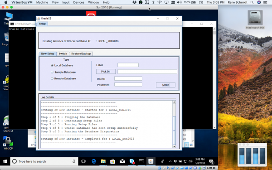Screen dimensions: 272x170
Task: Open Microsoft Edge from the Windows taskbar
Action: pos(94,161)
